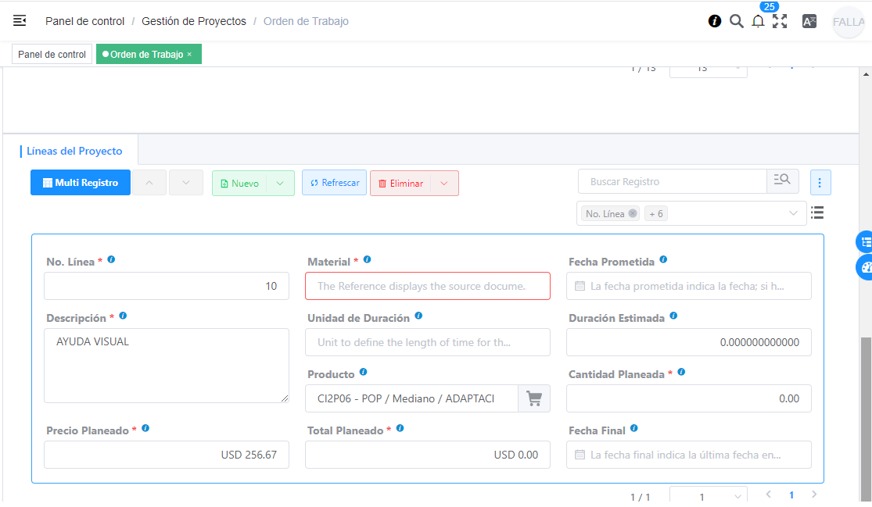Open the Fecha Prometida date field
Viewport: 872px width, 507px height.
(x=688, y=286)
